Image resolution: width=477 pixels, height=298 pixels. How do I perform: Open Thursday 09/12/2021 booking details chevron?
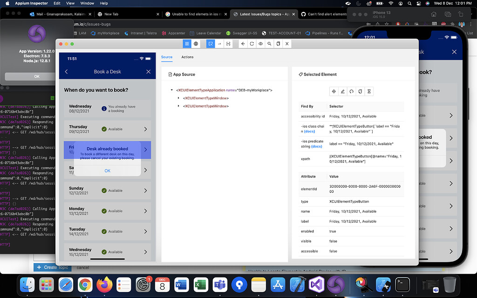pos(146,129)
